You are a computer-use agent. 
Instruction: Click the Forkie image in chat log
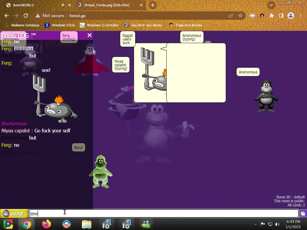click(x=55, y=99)
